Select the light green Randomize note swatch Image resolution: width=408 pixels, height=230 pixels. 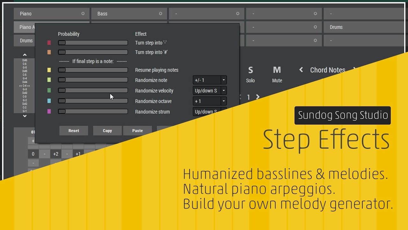click(x=49, y=80)
